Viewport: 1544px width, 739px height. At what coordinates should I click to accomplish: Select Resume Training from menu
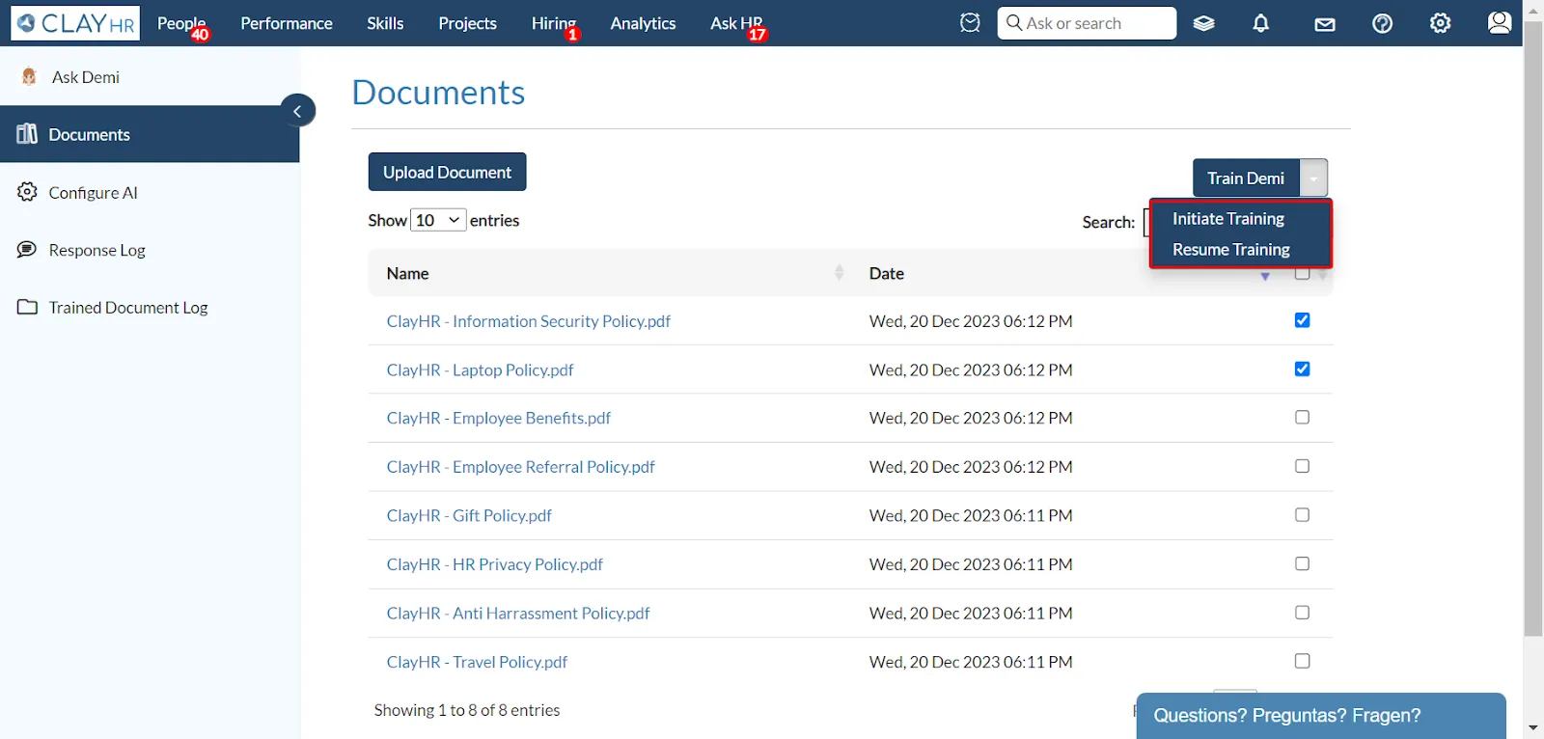[x=1231, y=249]
